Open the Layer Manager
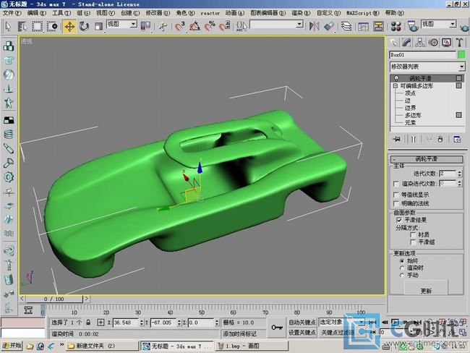Image resolution: width=470 pixels, height=353 pixels. (x=346, y=26)
